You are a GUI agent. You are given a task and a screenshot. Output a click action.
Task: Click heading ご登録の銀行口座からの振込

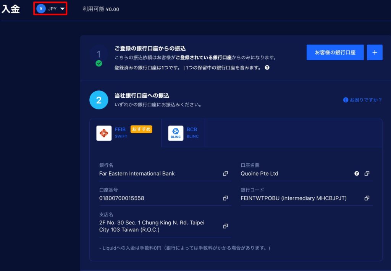[x=150, y=48]
